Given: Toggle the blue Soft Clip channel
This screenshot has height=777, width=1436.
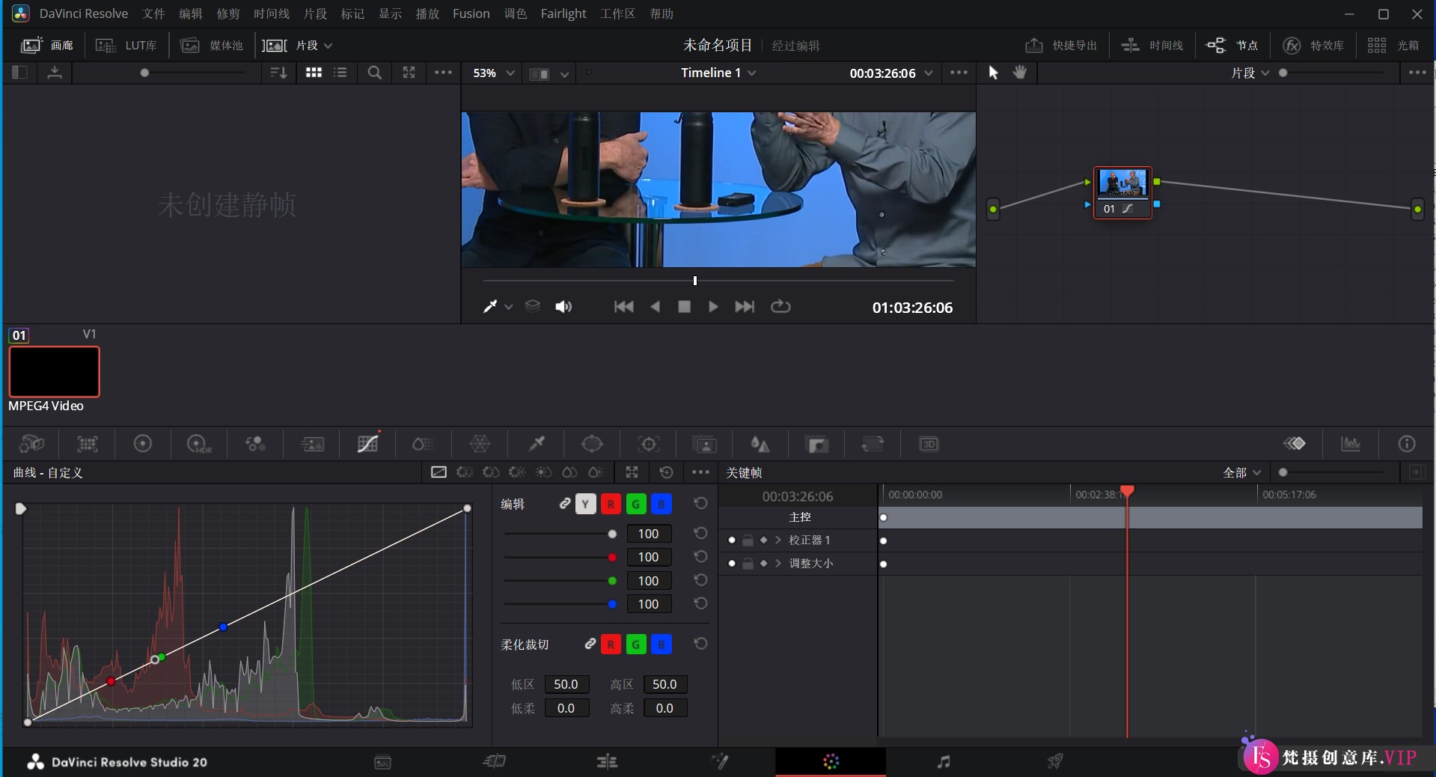Looking at the screenshot, I should [662, 644].
